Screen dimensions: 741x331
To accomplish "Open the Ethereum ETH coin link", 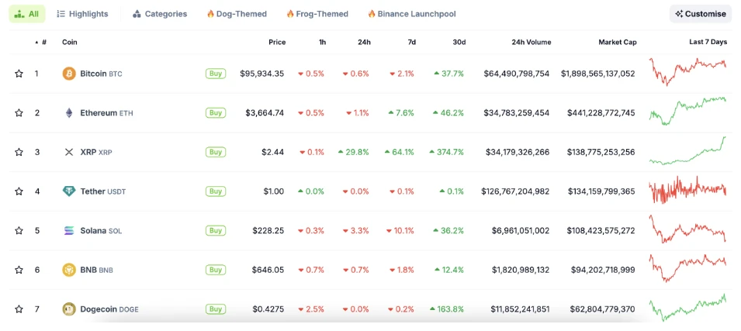I will 106,113.
